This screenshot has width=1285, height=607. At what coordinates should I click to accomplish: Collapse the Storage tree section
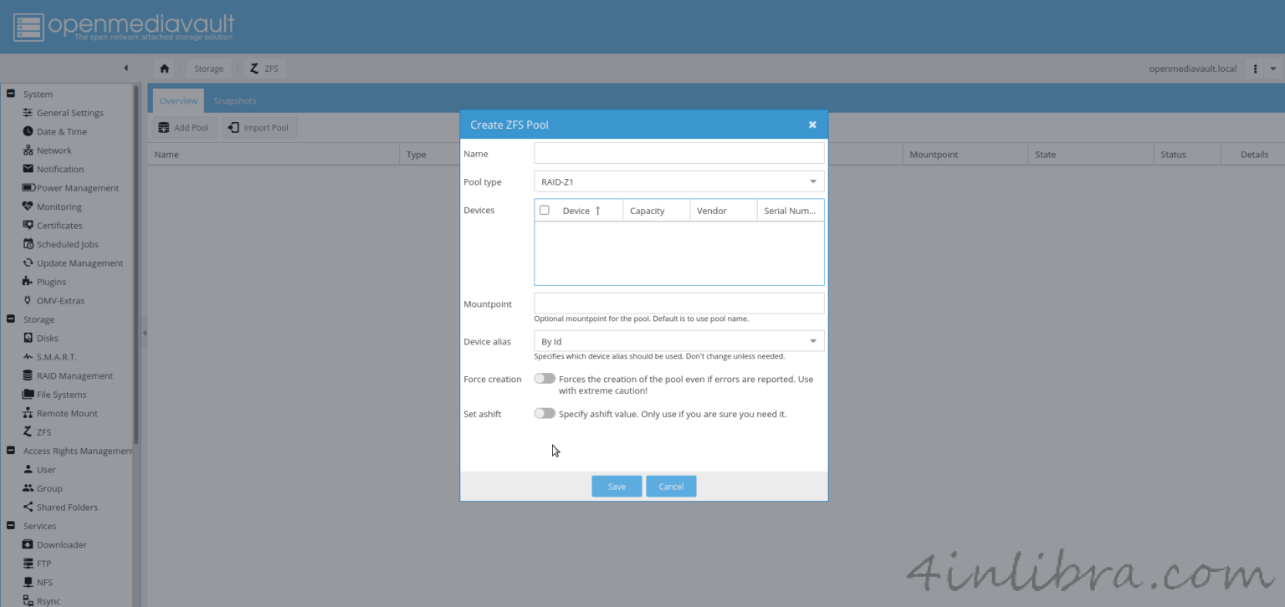pyautogui.click(x=11, y=319)
